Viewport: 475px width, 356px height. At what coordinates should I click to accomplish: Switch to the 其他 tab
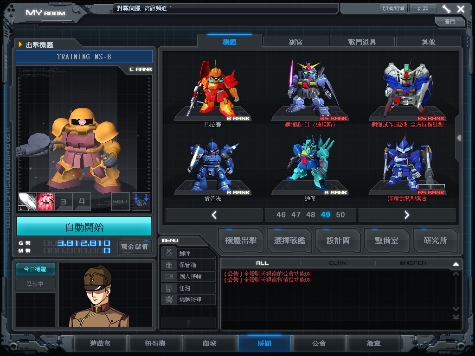[428, 42]
